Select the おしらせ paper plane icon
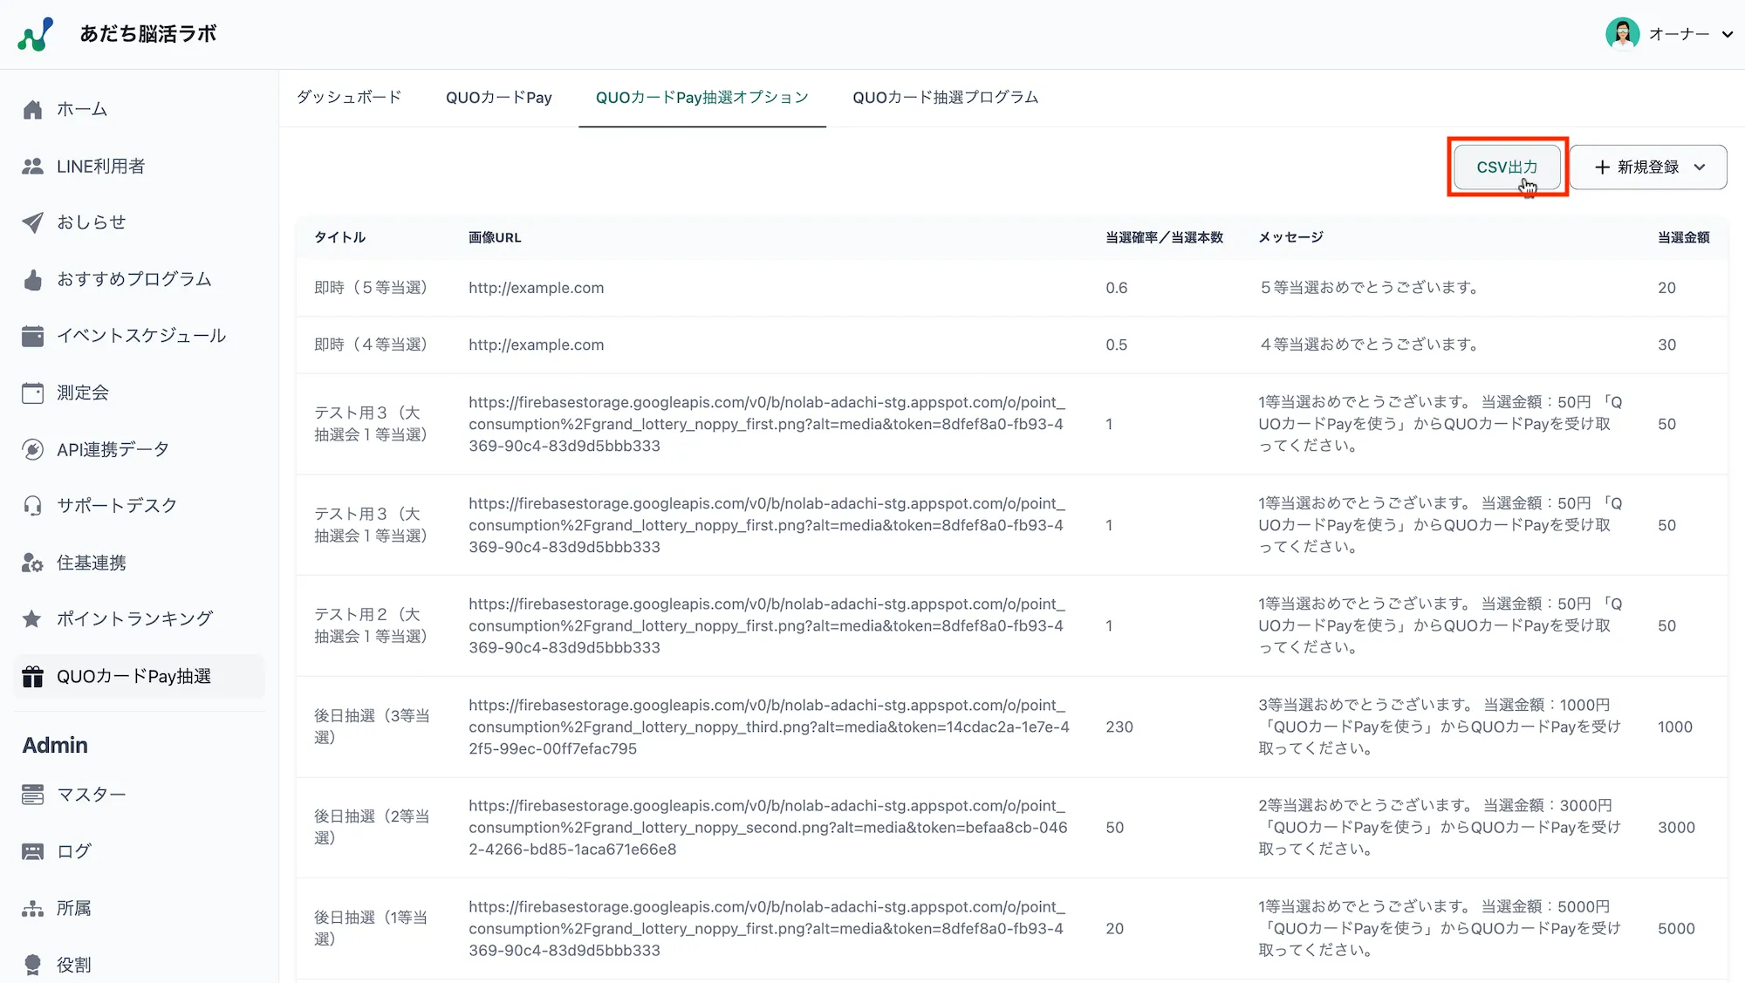This screenshot has height=983, width=1745. coord(32,222)
